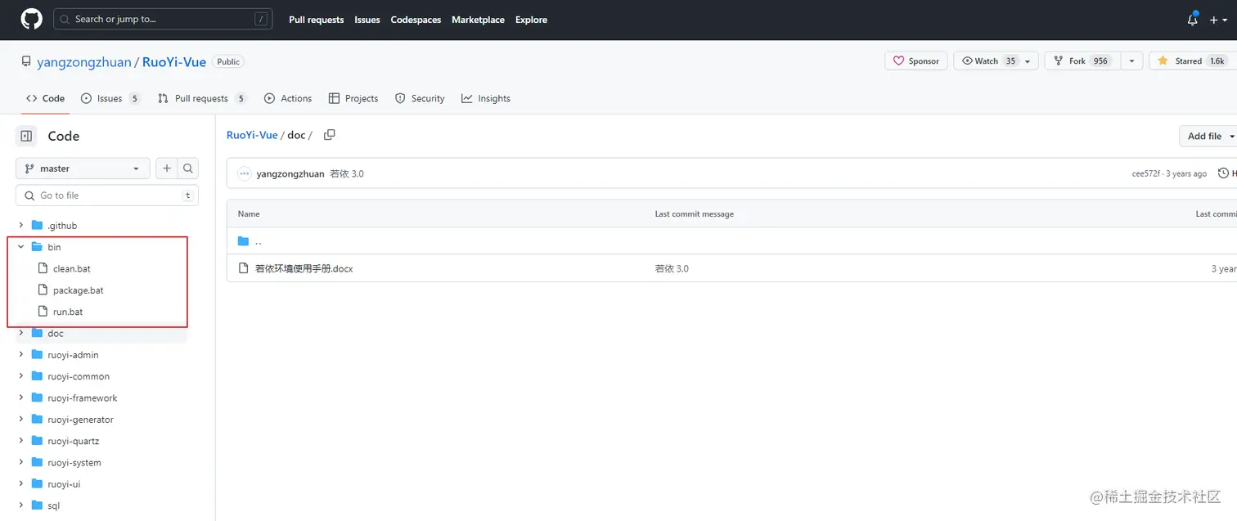Open the GitHub logo home icon
Viewport: 1237px width, 521px height.
[x=31, y=19]
